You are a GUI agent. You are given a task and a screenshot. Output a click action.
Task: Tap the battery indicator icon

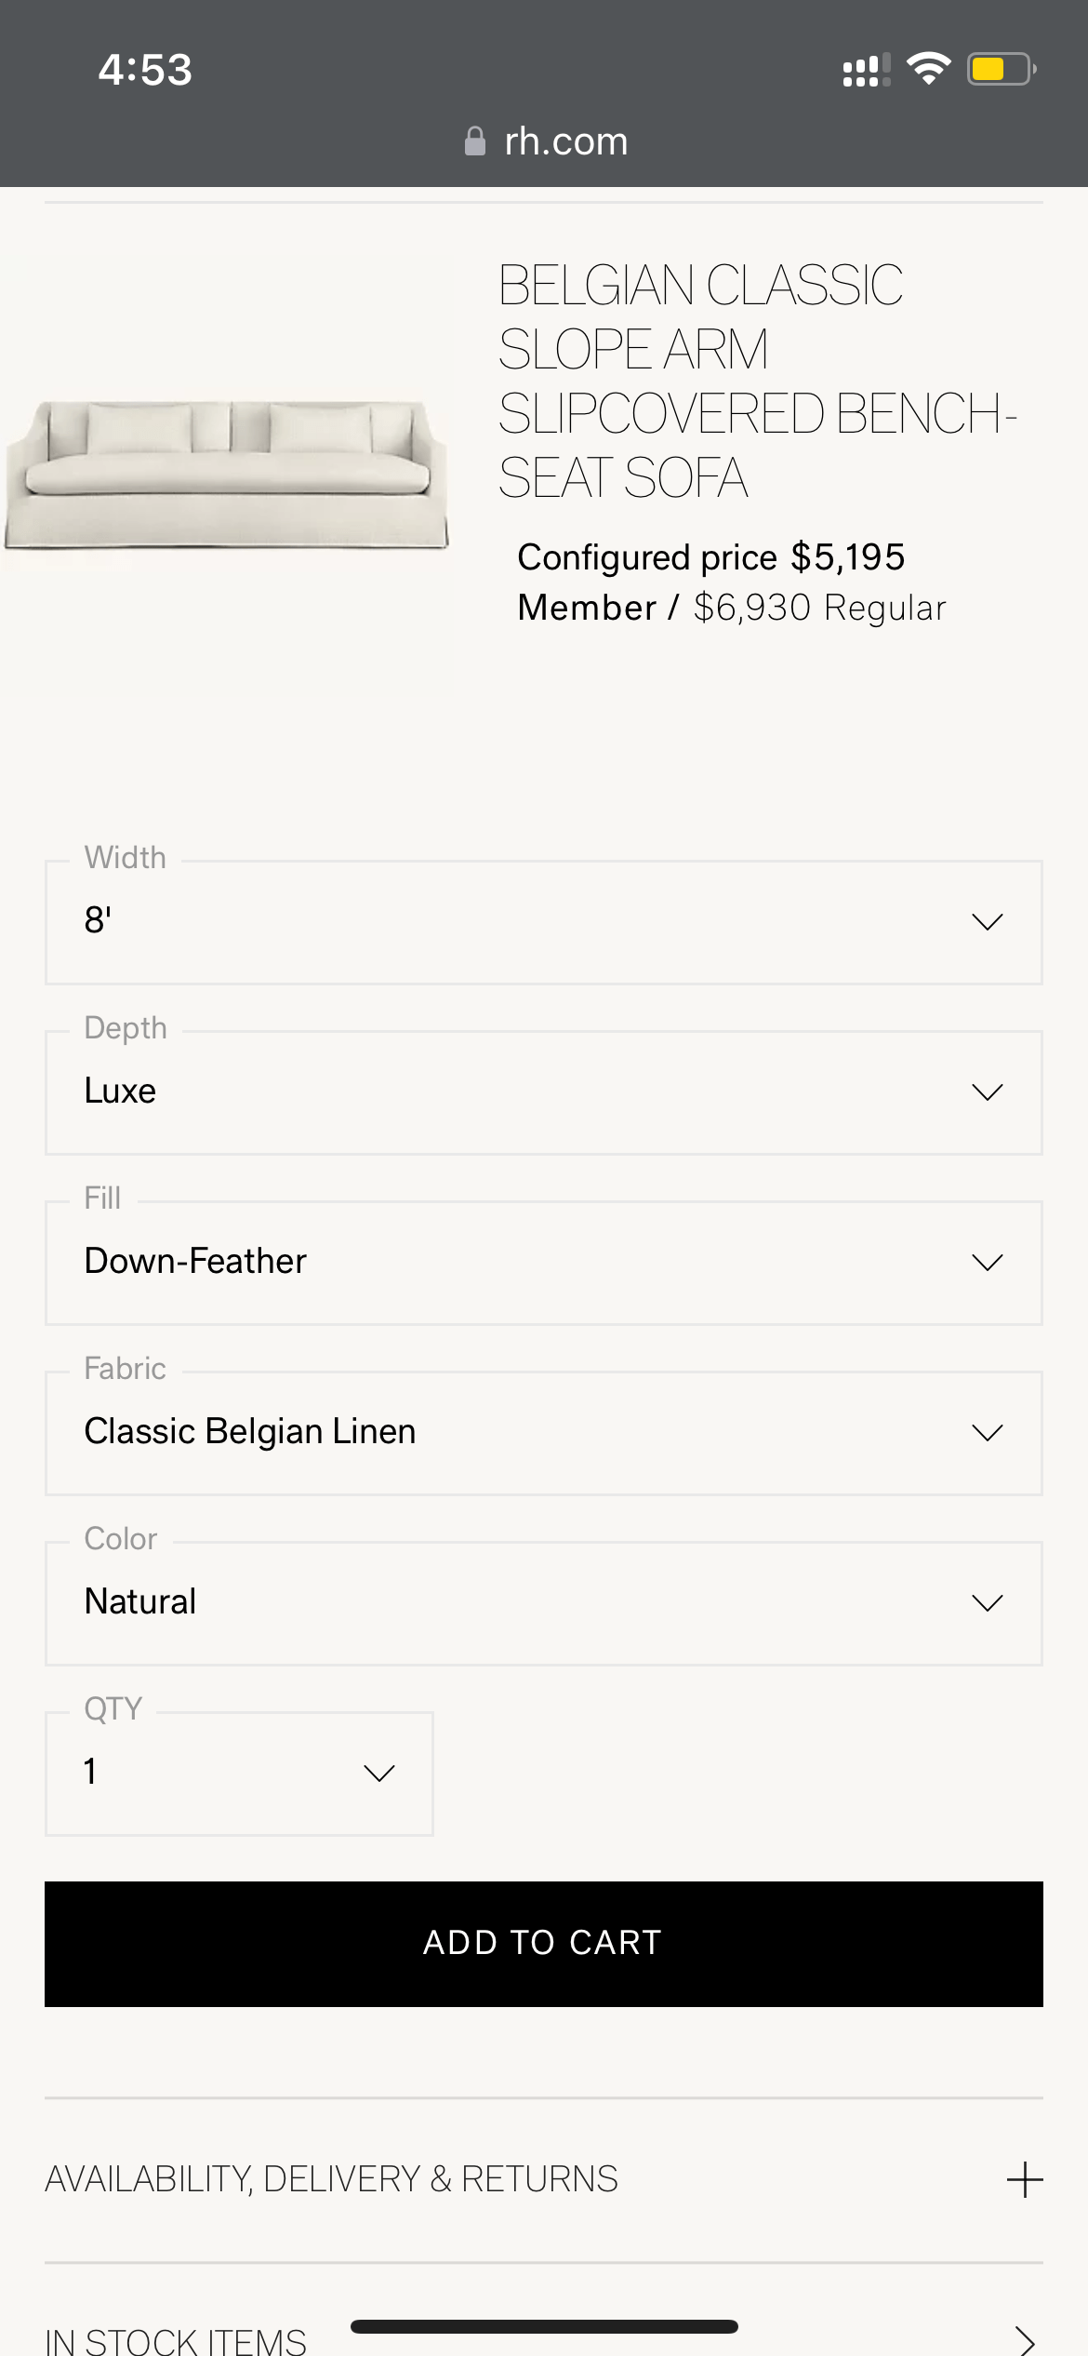point(1001,69)
